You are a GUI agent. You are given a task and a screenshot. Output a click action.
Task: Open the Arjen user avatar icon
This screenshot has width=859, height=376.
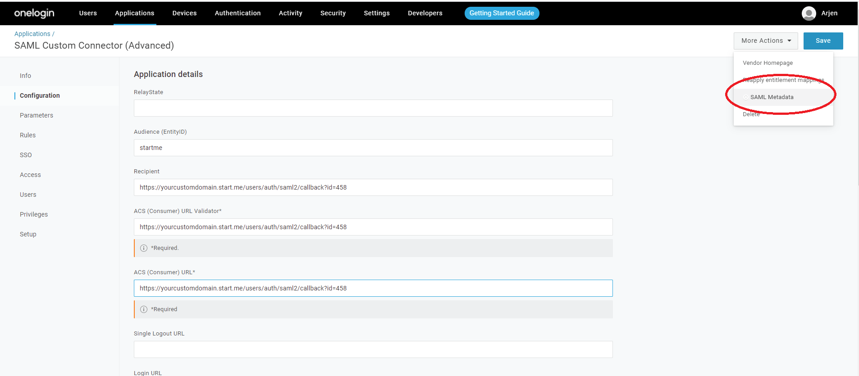click(x=809, y=14)
